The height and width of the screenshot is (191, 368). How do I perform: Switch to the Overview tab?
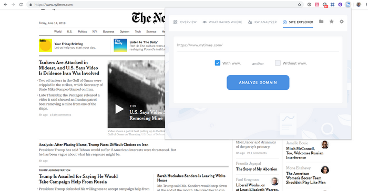point(185,22)
